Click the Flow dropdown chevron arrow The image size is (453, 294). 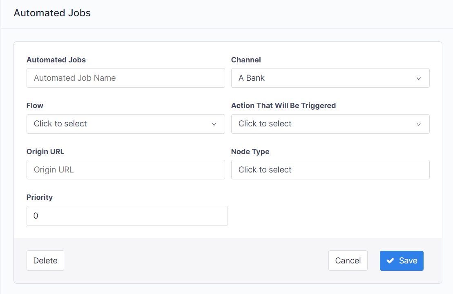click(214, 124)
